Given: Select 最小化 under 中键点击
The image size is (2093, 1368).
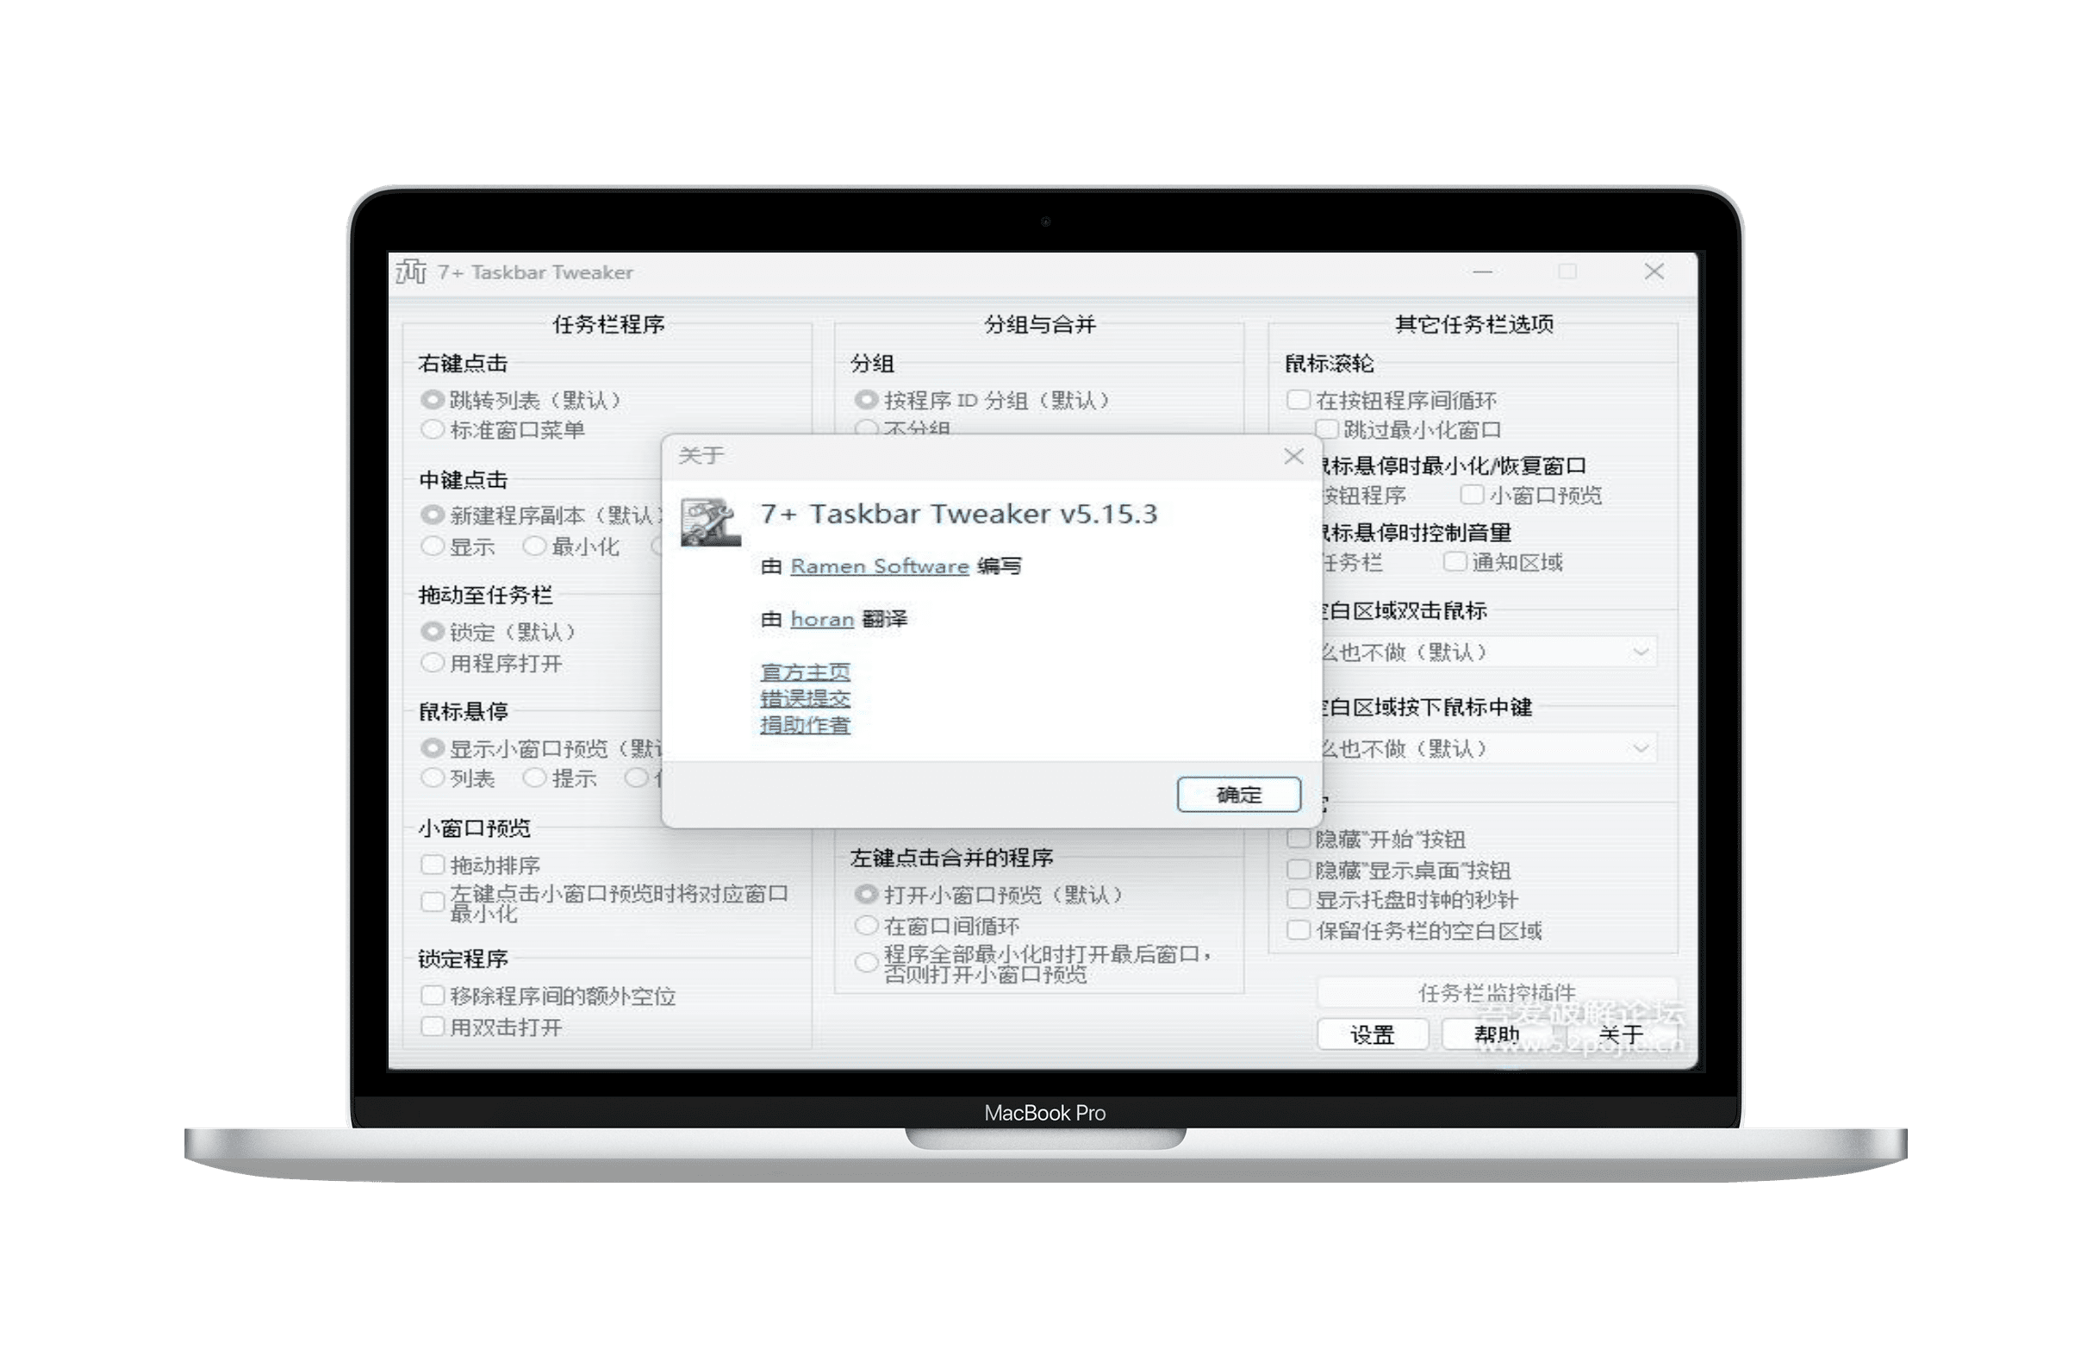Looking at the screenshot, I should point(533,547).
